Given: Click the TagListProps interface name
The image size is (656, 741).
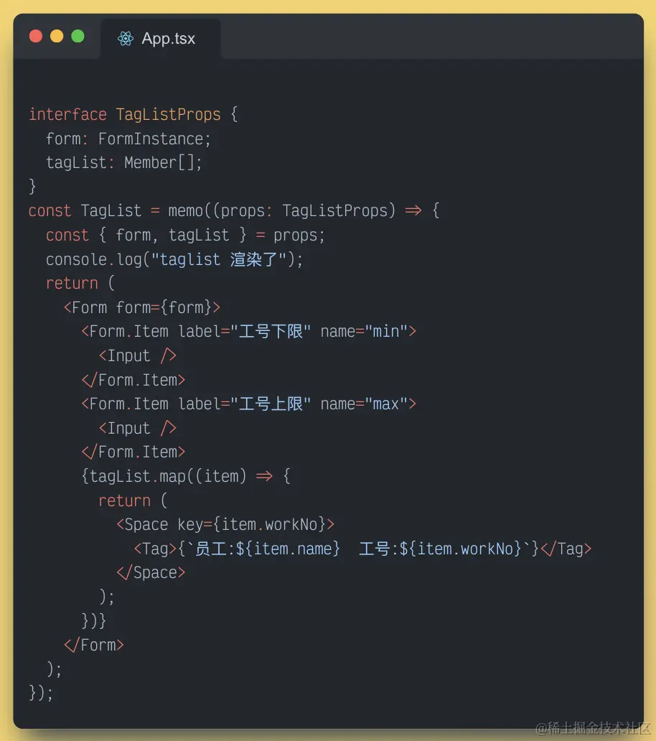Looking at the screenshot, I should click(x=168, y=115).
